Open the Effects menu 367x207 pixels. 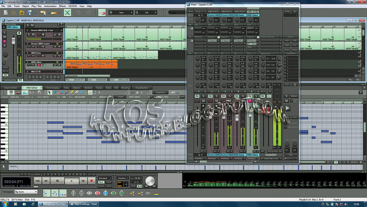(x=62, y=6)
